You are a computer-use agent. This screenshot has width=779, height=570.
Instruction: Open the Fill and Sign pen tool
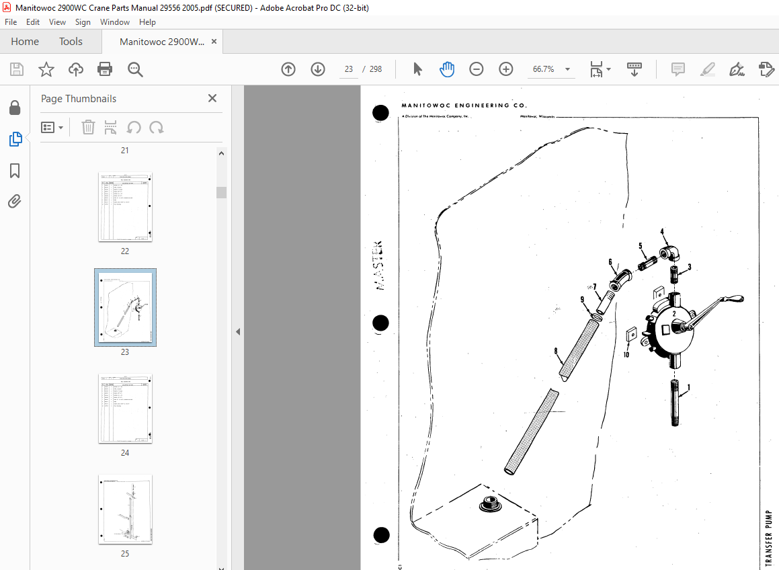tap(737, 69)
